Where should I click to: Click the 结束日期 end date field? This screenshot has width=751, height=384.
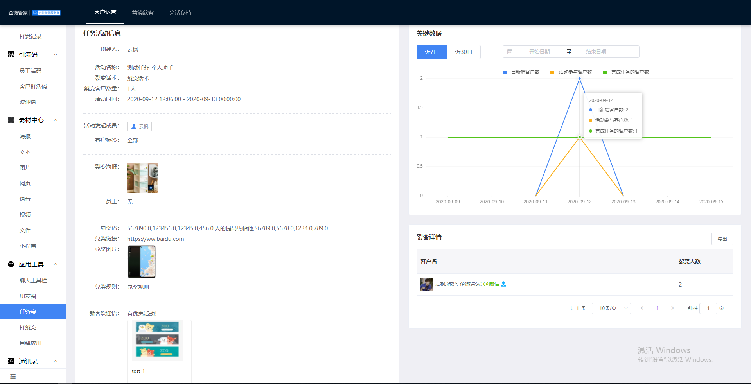pos(596,52)
